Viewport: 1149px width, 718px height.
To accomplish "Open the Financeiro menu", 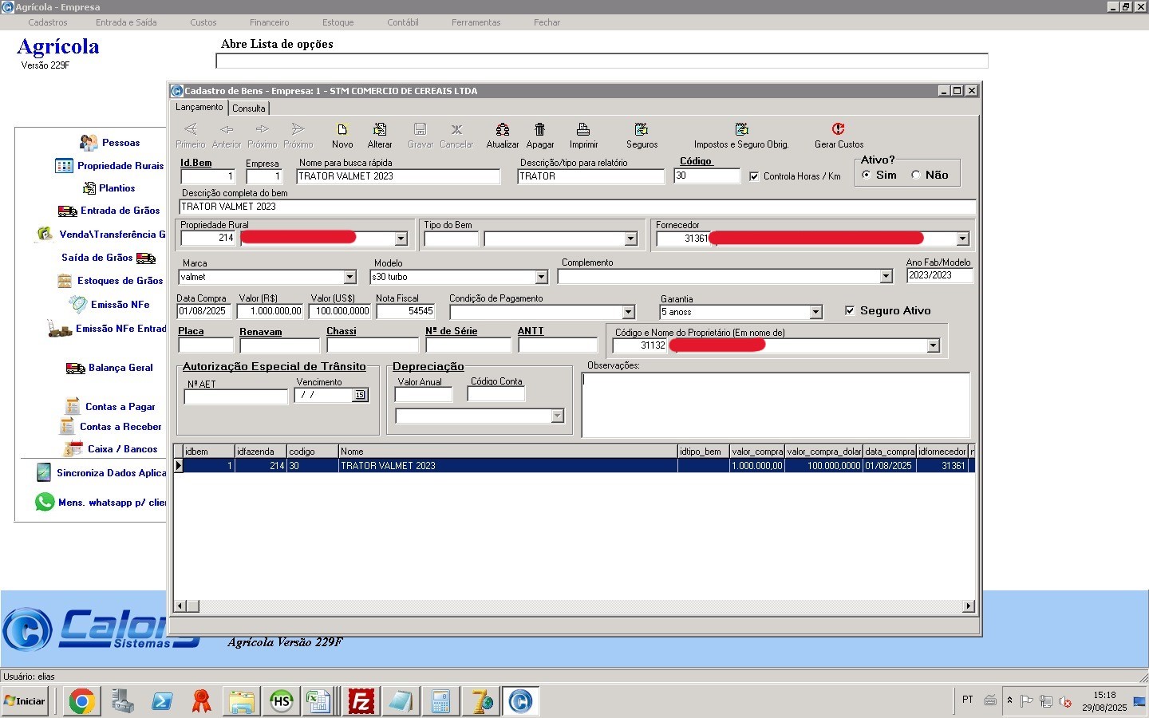I will pyautogui.click(x=269, y=22).
